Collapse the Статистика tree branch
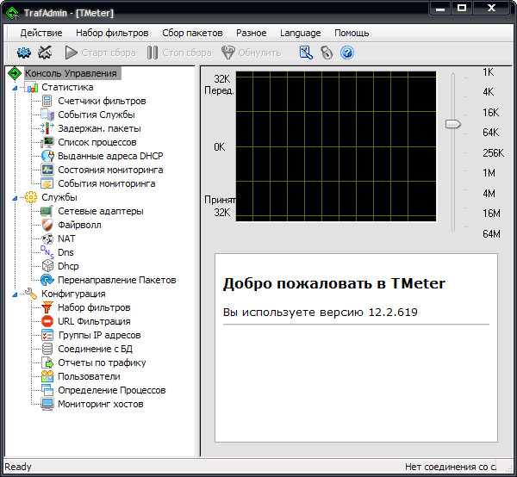 tap(19, 87)
